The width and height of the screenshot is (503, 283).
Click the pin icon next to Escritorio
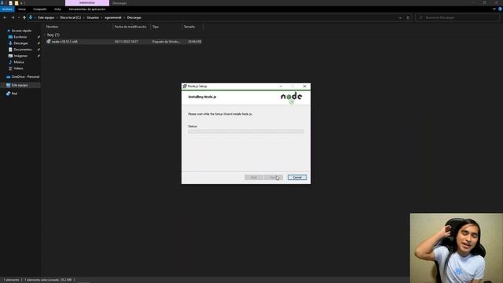(39, 37)
